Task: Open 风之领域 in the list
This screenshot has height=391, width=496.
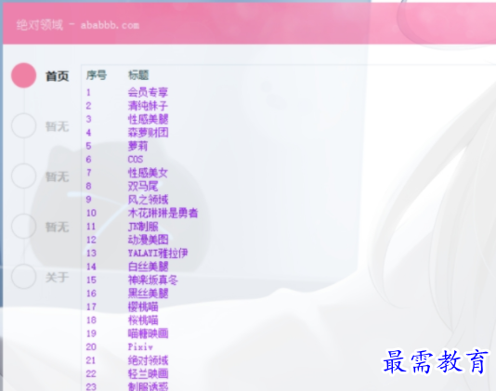Action: [148, 200]
